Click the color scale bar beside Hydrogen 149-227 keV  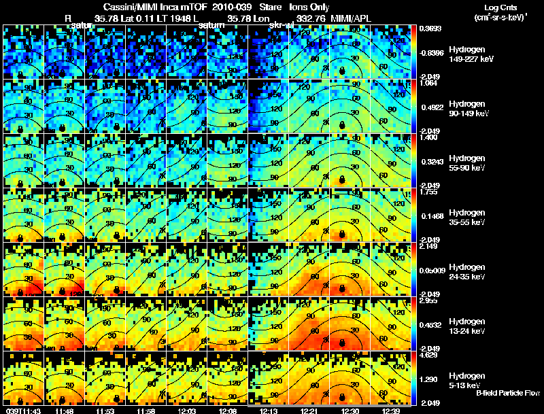(x=413, y=52)
